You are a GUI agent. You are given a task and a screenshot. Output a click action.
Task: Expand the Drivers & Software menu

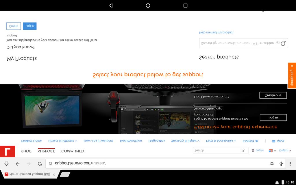click(x=63, y=141)
